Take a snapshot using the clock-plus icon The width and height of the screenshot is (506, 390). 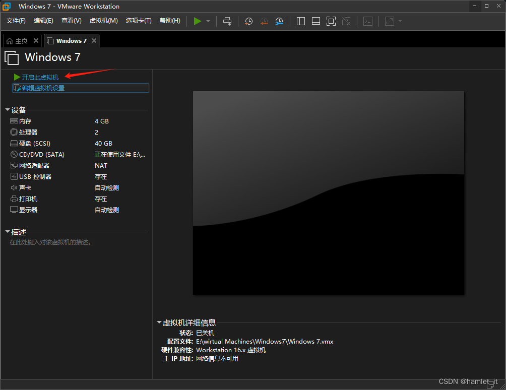248,21
